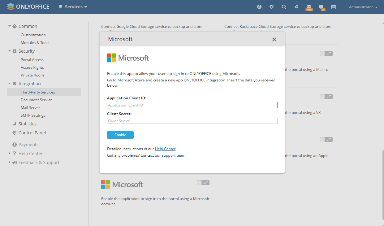Click the Enable button in dialog
The width and height of the screenshot is (384, 226).
pyautogui.click(x=120, y=135)
